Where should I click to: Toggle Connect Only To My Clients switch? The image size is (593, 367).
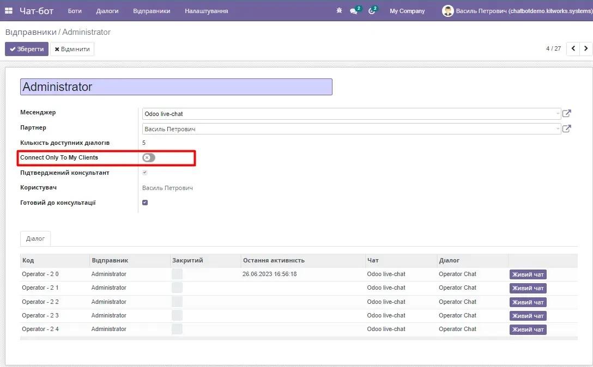click(x=148, y=158)
